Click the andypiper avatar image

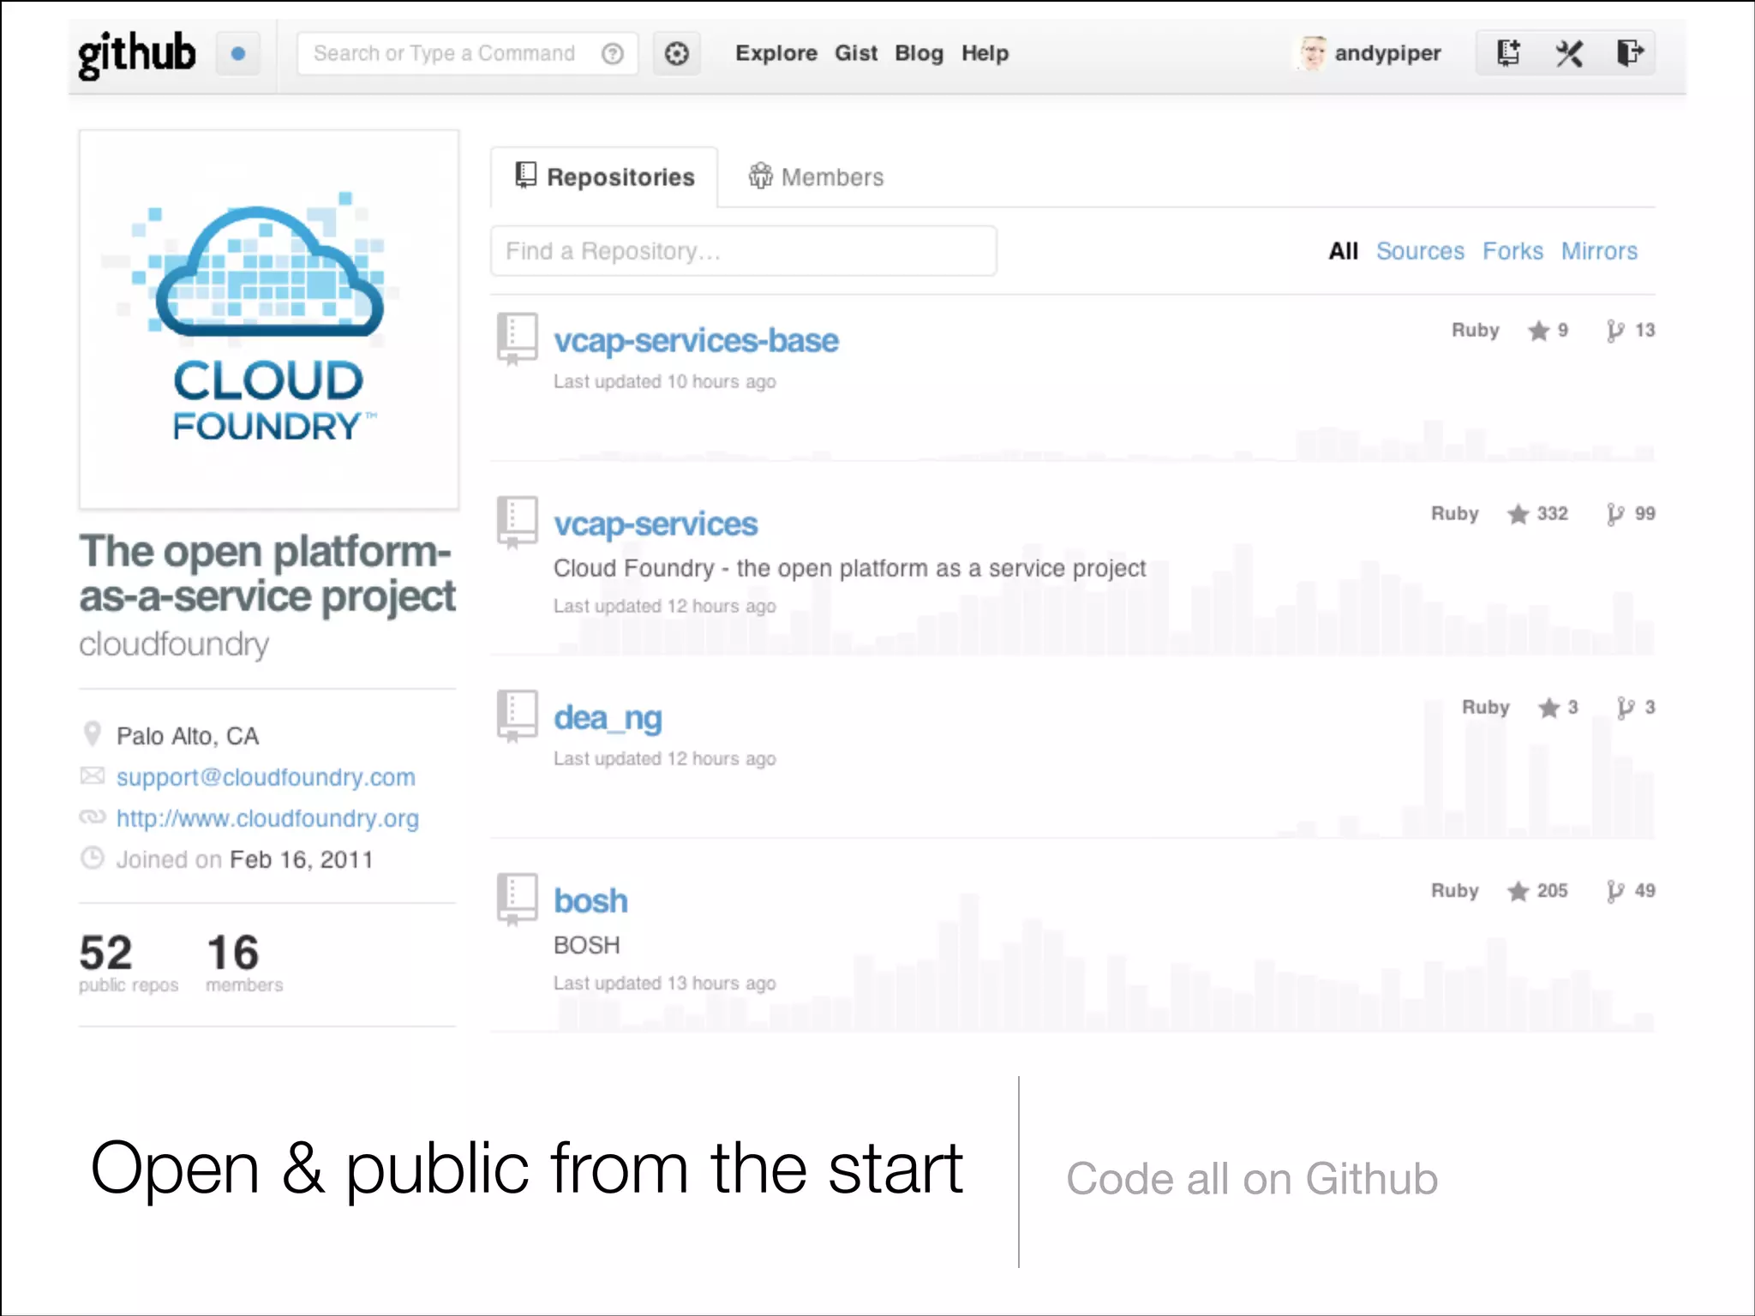click(1312, 53)
